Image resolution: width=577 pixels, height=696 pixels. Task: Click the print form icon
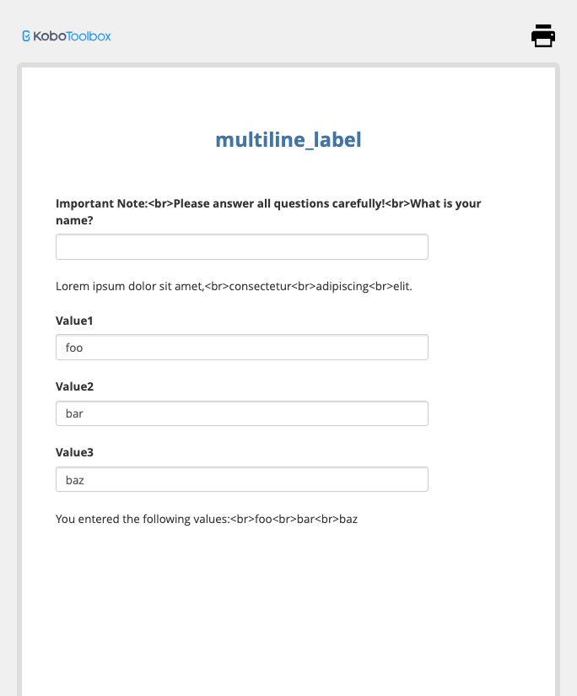(x=543, y=35)
